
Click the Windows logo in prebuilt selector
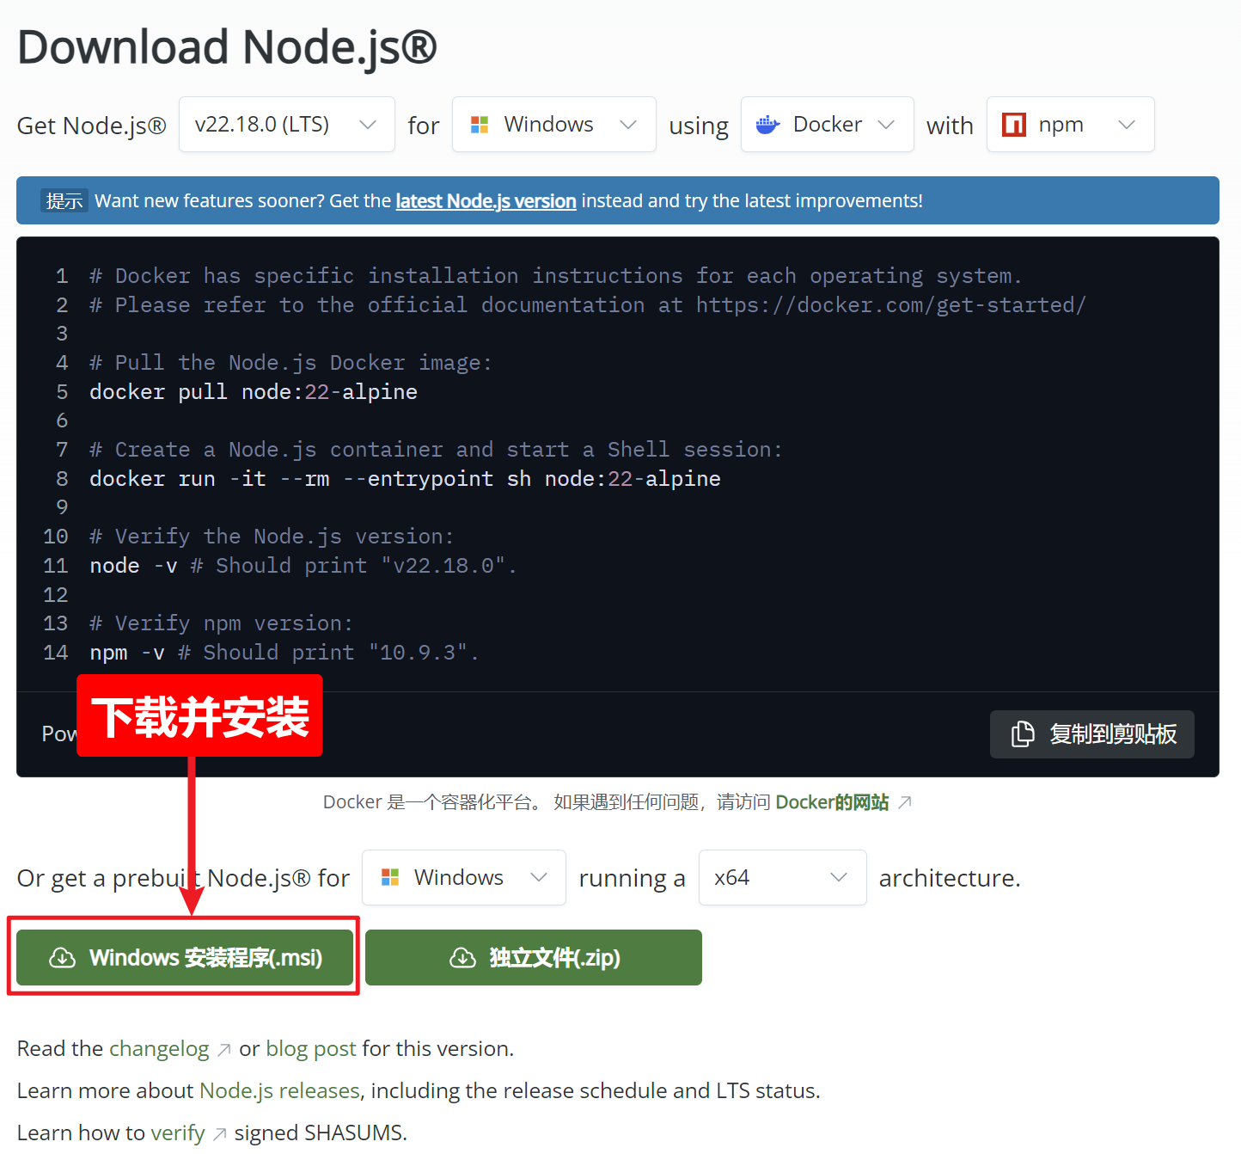390,878
